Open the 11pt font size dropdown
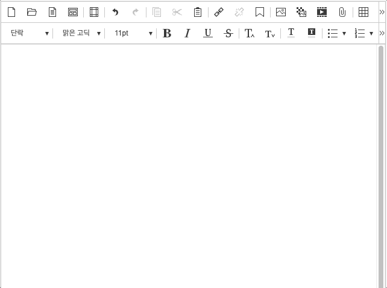 [x=133, y=34]
